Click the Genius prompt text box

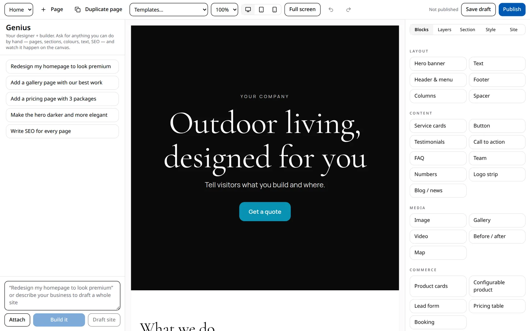[x=62, y=296]
